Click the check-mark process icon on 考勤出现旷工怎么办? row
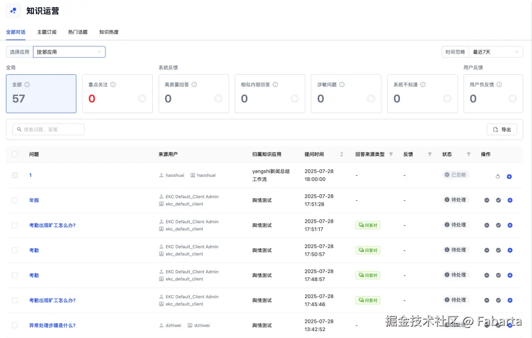532x338 pixels. click(x=498, y=225)
